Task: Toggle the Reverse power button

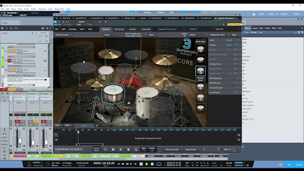Action: 235,50
